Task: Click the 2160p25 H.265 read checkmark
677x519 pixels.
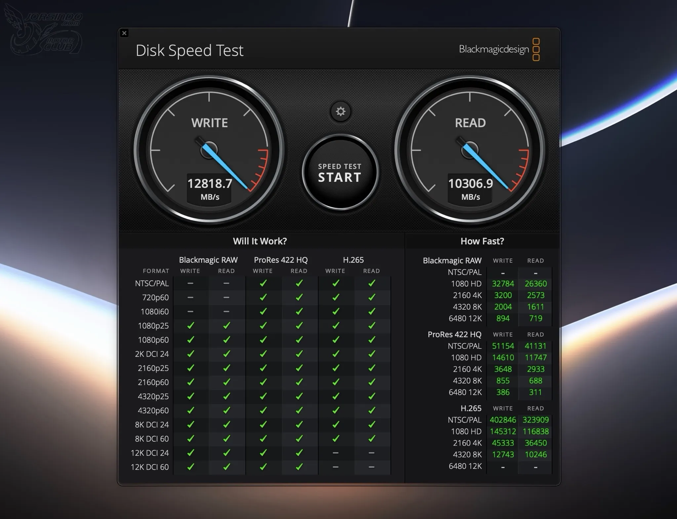Action: [372, 368]
